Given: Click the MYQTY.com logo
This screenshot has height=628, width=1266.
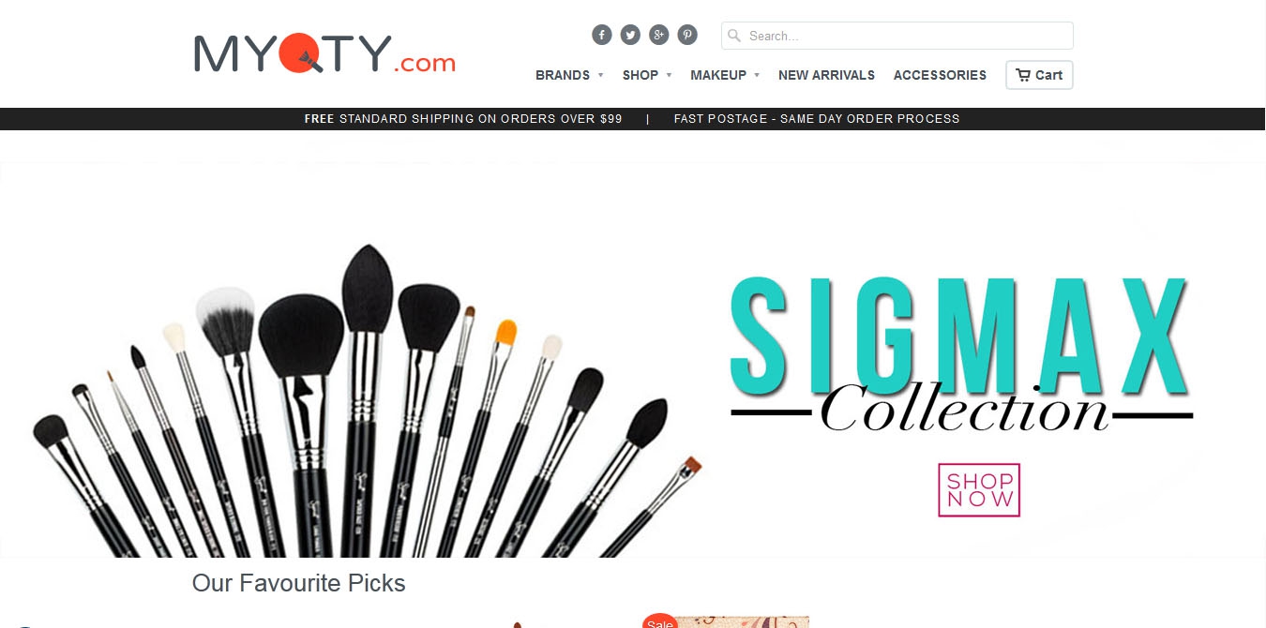Looking at the screenshot, I should click(x=324, y=54).
